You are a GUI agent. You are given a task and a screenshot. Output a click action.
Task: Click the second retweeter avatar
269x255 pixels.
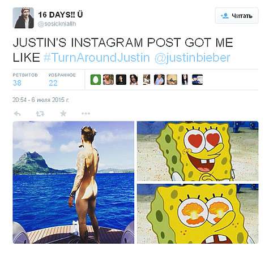[108, 80]
